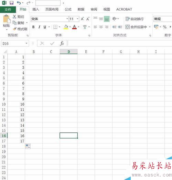Click 合并后居中 merge and center
The height and width of the screenshot is (180, 172).
[x=136, y=27]
